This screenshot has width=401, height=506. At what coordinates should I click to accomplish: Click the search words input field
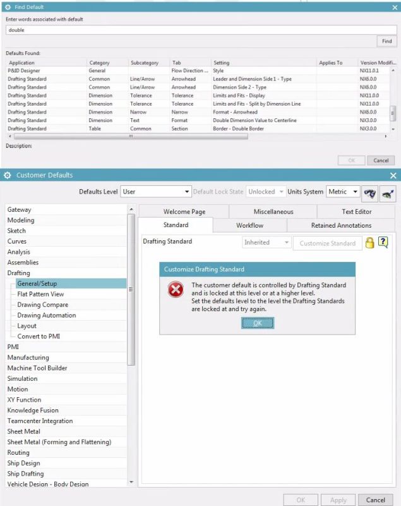coord(201,30)
